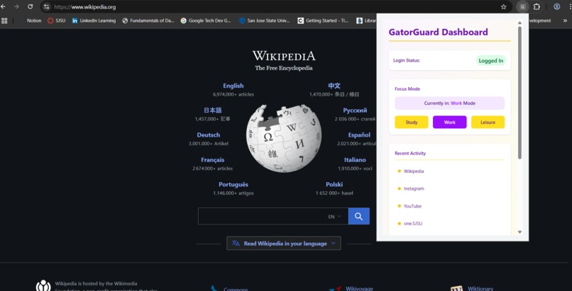Click the Wikipedia search magnifier button

click(x=358, y=216)
